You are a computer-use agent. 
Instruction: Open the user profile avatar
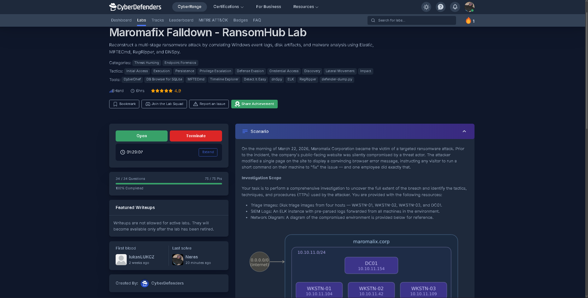click(469, 7)
